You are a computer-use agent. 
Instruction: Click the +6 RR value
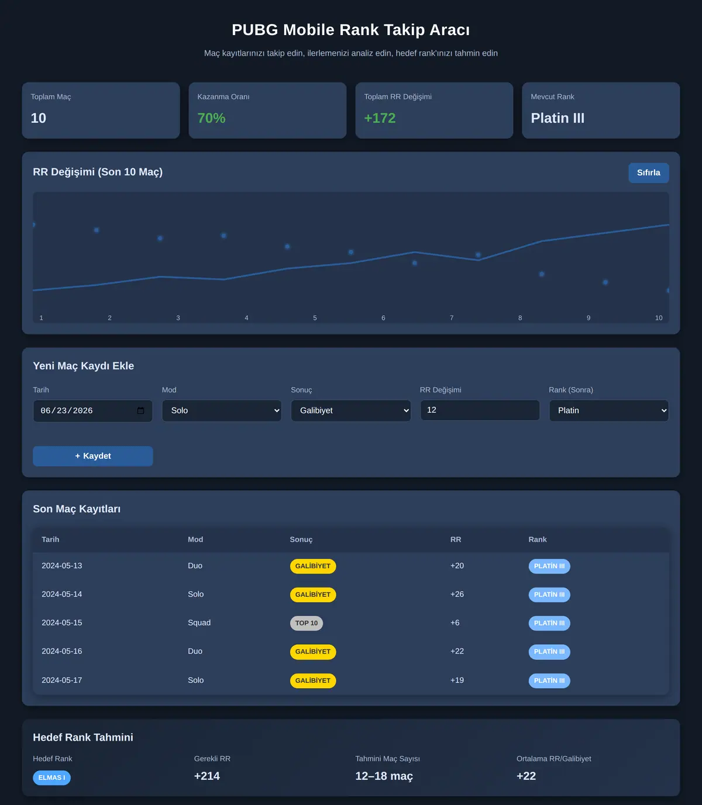(x=455, y=623)
